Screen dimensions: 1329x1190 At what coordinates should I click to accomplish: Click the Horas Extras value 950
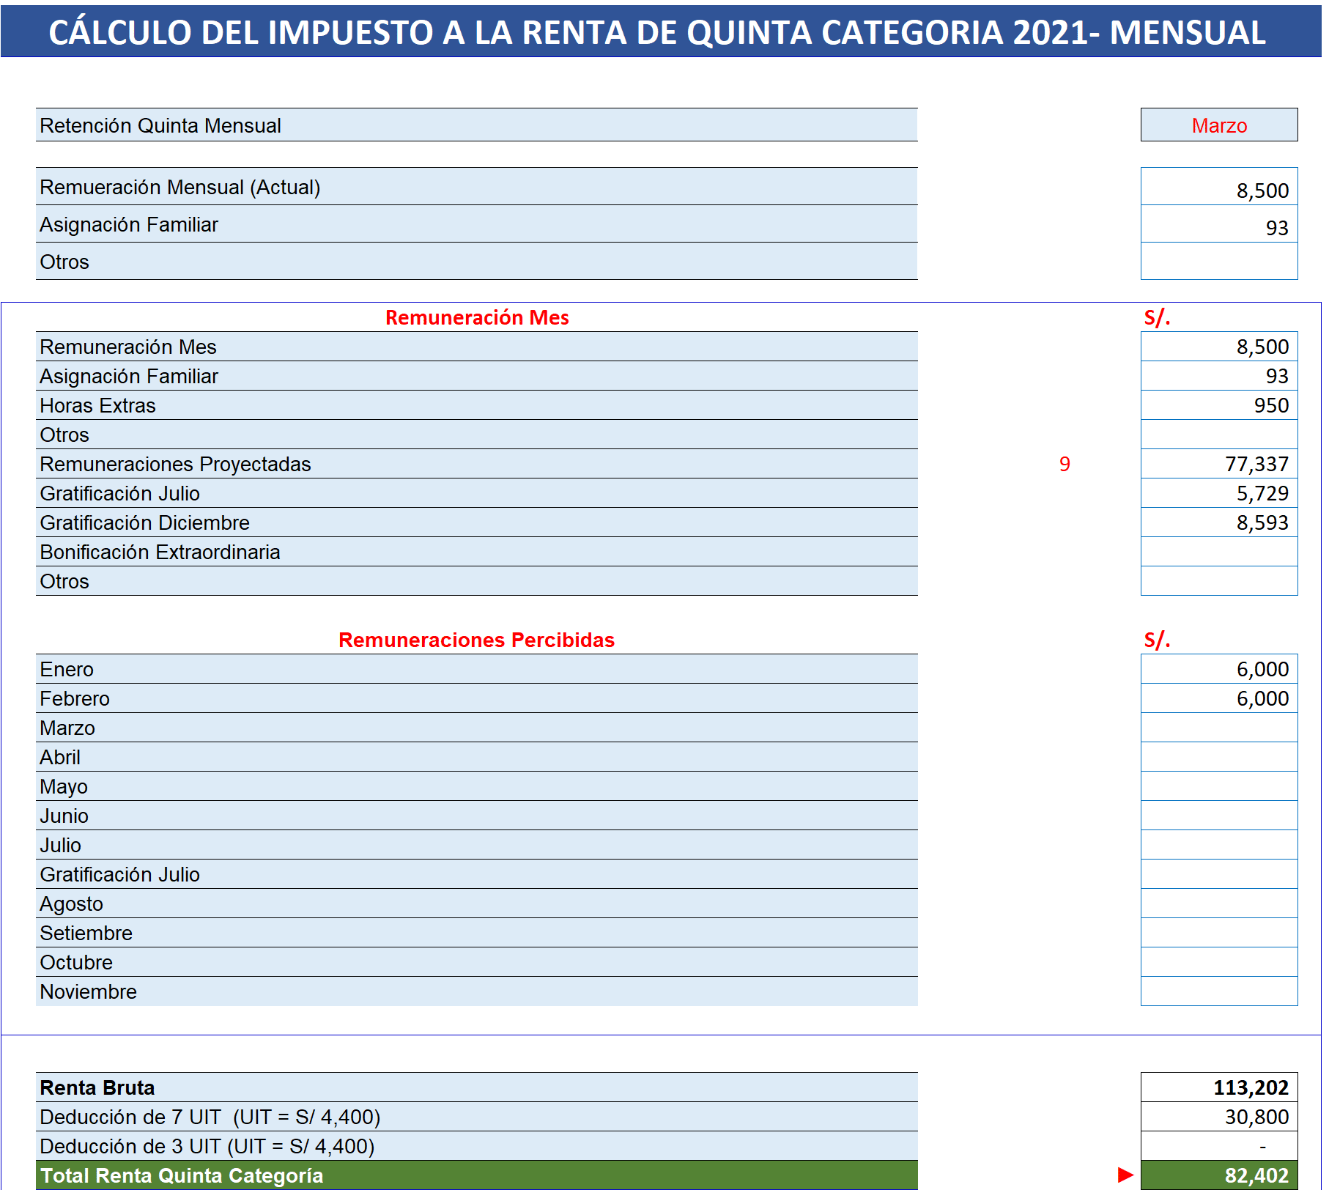click(x=1218, y=405)
